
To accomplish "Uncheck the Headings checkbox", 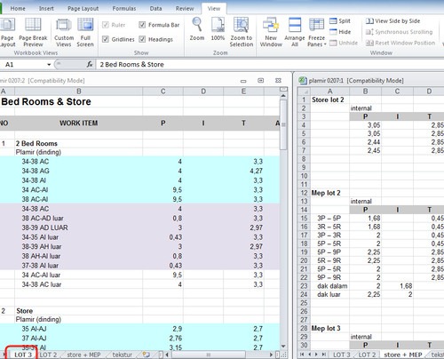I will pos(142,39).
